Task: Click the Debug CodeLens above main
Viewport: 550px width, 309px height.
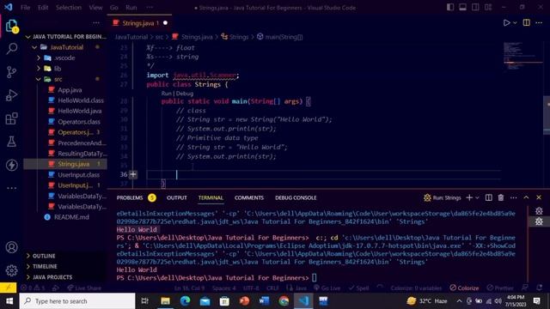Action: pos(185,94)
